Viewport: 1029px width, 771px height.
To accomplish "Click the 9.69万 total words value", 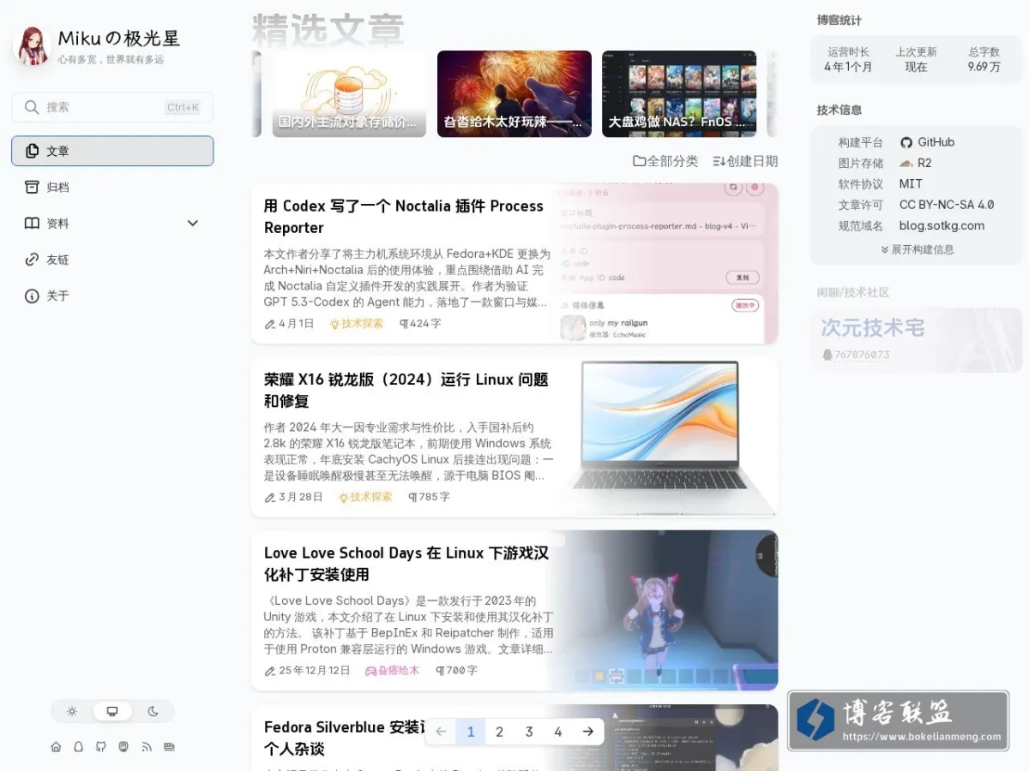I will coord(984,67).
